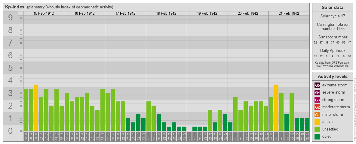Click daily Ap-index value 15
The width and height of the screenshot is (356, 144).
point(316,56)
